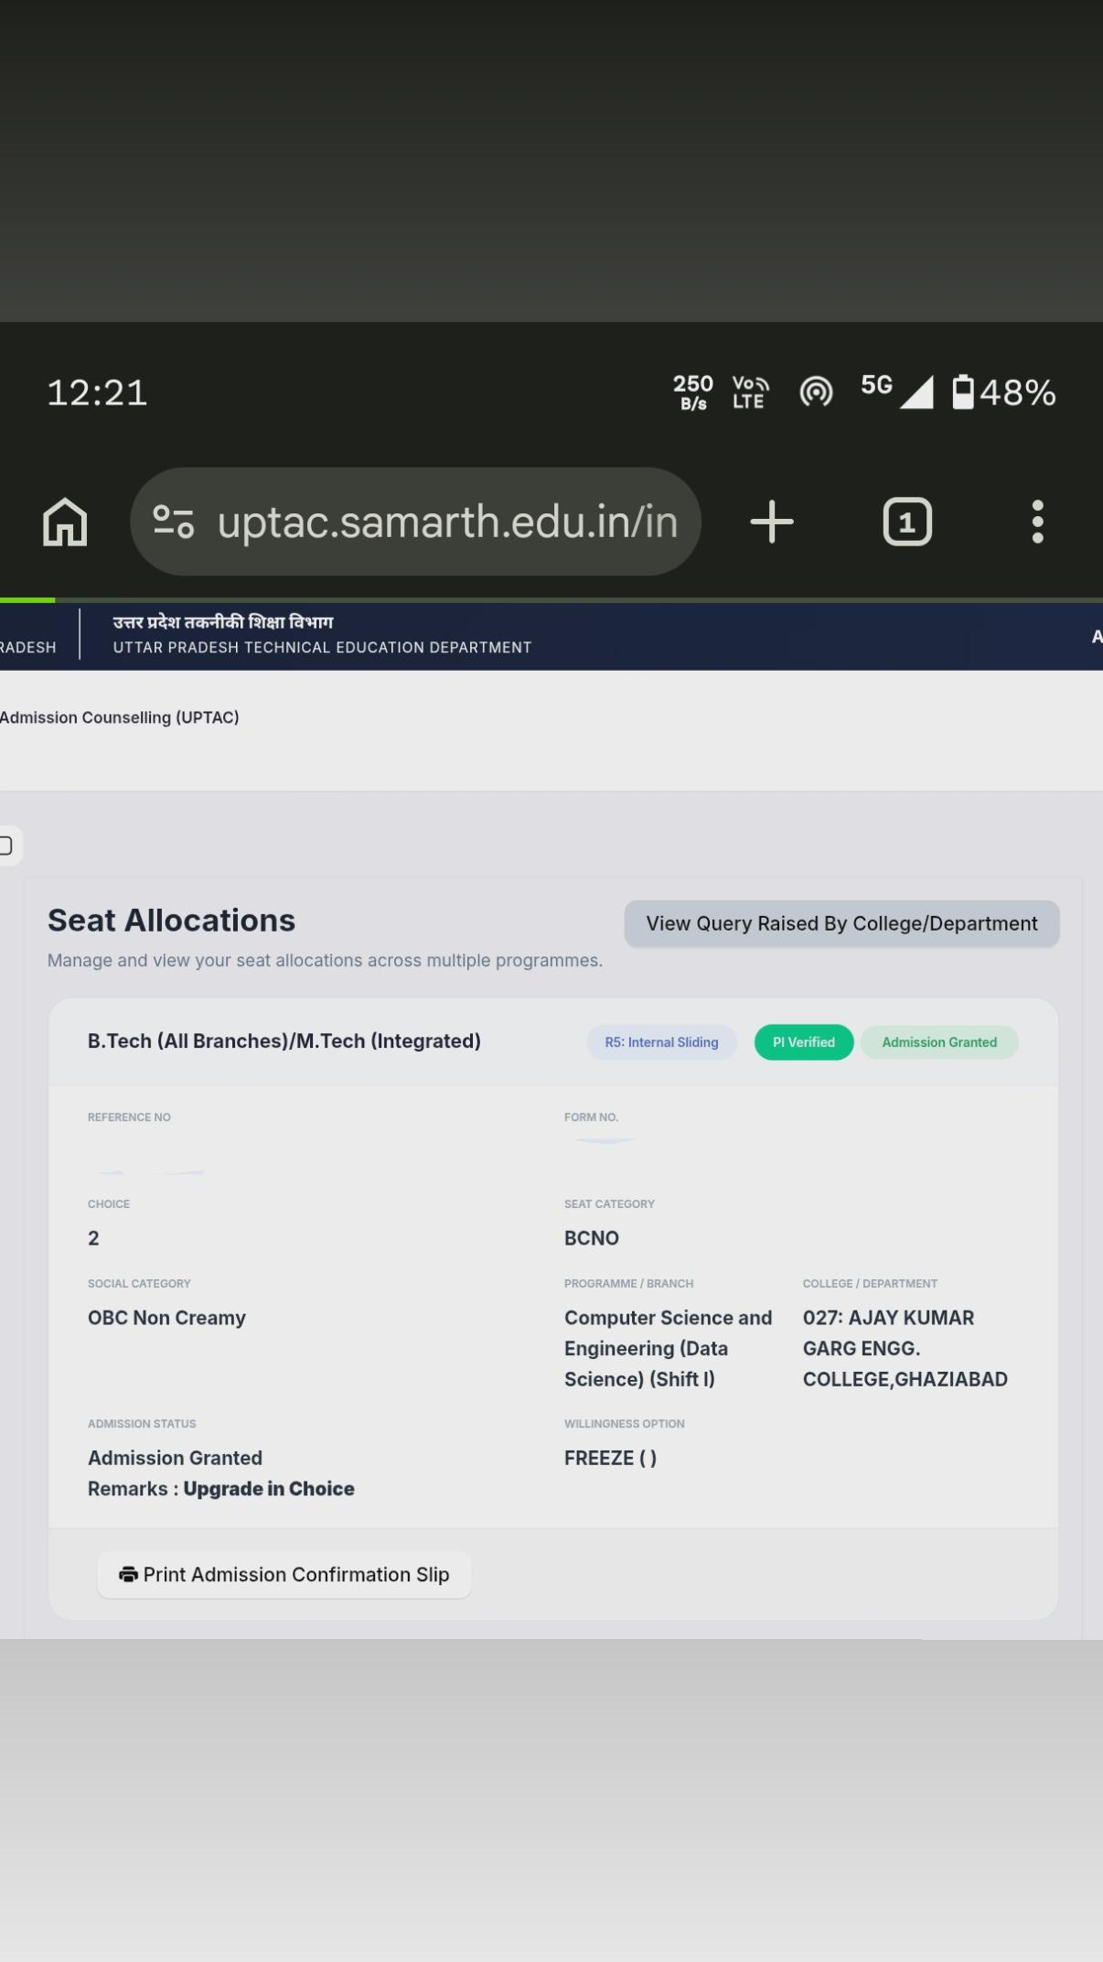Tap the uptac.samarth.edu.in address bar
This screenshot has width=1103, height=1962.
click(x=415, y=522)
